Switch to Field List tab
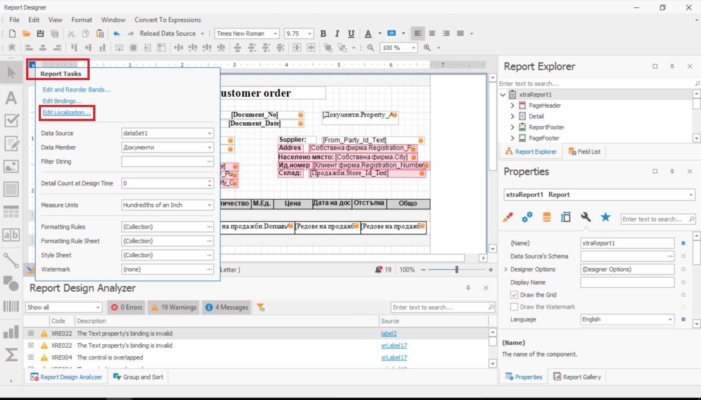The width and height of the screenshot is (701, 400). 584,151
